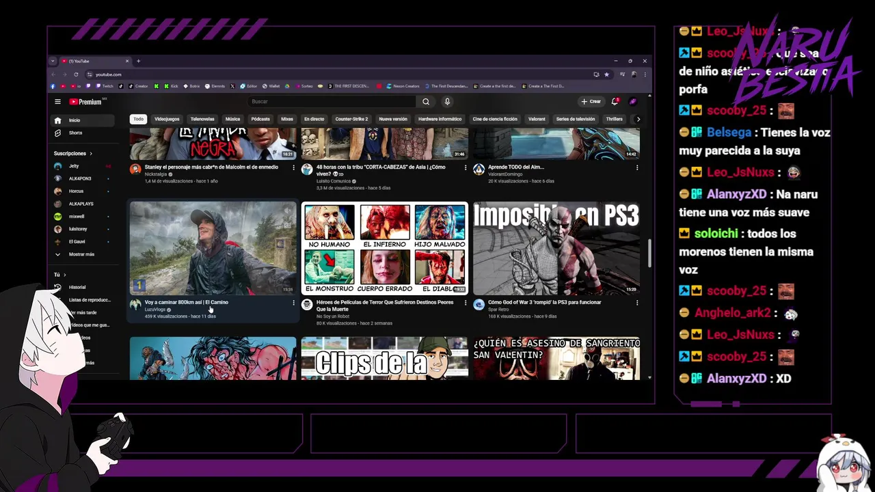Open ValorantDomingo channel avatar
Screen dimensions: 875x492
pos(479,169)
